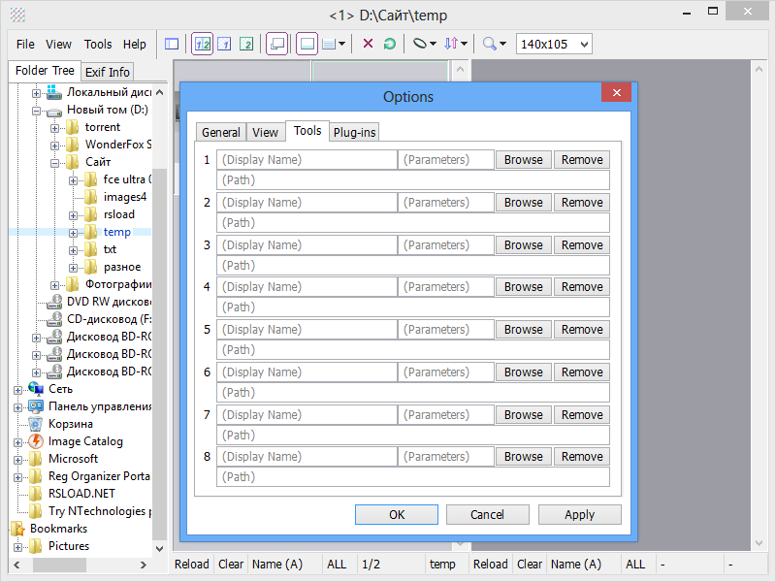This screenshot has height=582, width=776.
Task: Open the General tab in Options
Action: (221, 133)
